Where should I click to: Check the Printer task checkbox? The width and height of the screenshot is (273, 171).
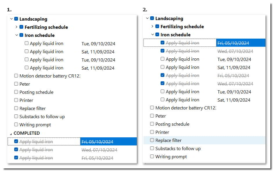click(16, 100)
